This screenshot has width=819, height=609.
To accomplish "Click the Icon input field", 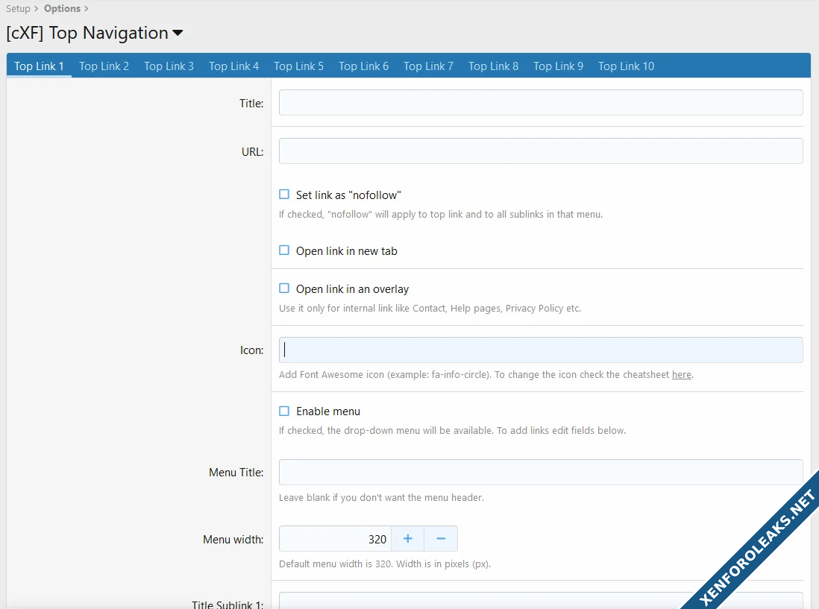I will [x=540, y=350].
